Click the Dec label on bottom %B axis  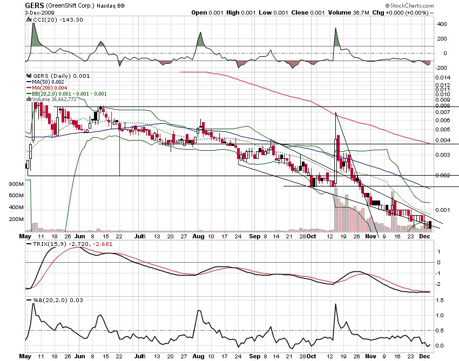(x=424, y=356)
